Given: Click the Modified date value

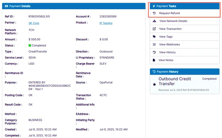Looking at the screenshot, I should 113,129.
